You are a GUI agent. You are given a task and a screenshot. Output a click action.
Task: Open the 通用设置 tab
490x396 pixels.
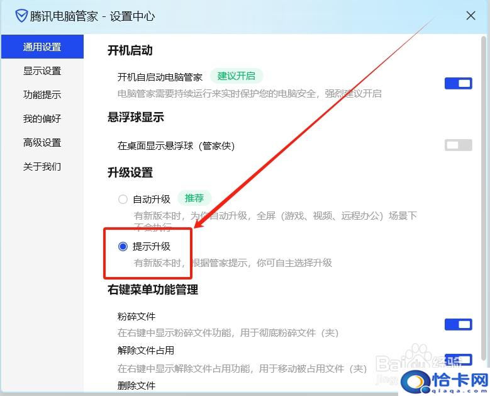point(42,47)
